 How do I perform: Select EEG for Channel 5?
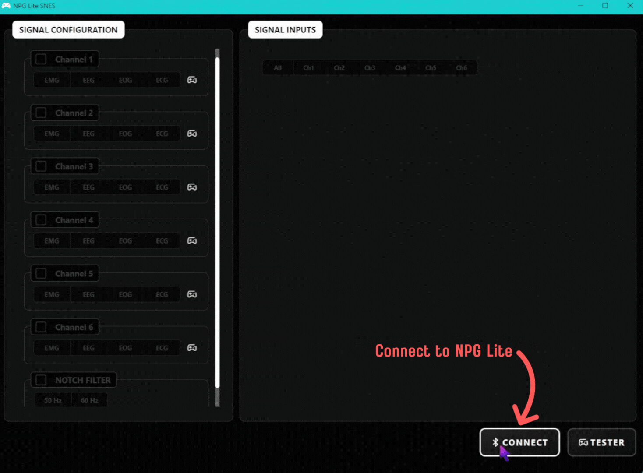(x=88, y=294)
